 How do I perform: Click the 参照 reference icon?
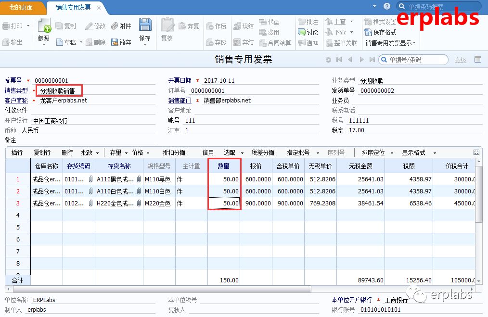[x=44, y=25]
